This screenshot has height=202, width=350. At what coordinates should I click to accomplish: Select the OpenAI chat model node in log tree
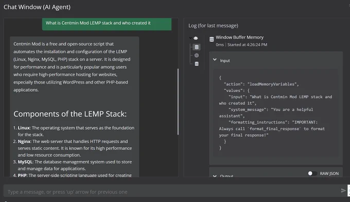[197, 55]
